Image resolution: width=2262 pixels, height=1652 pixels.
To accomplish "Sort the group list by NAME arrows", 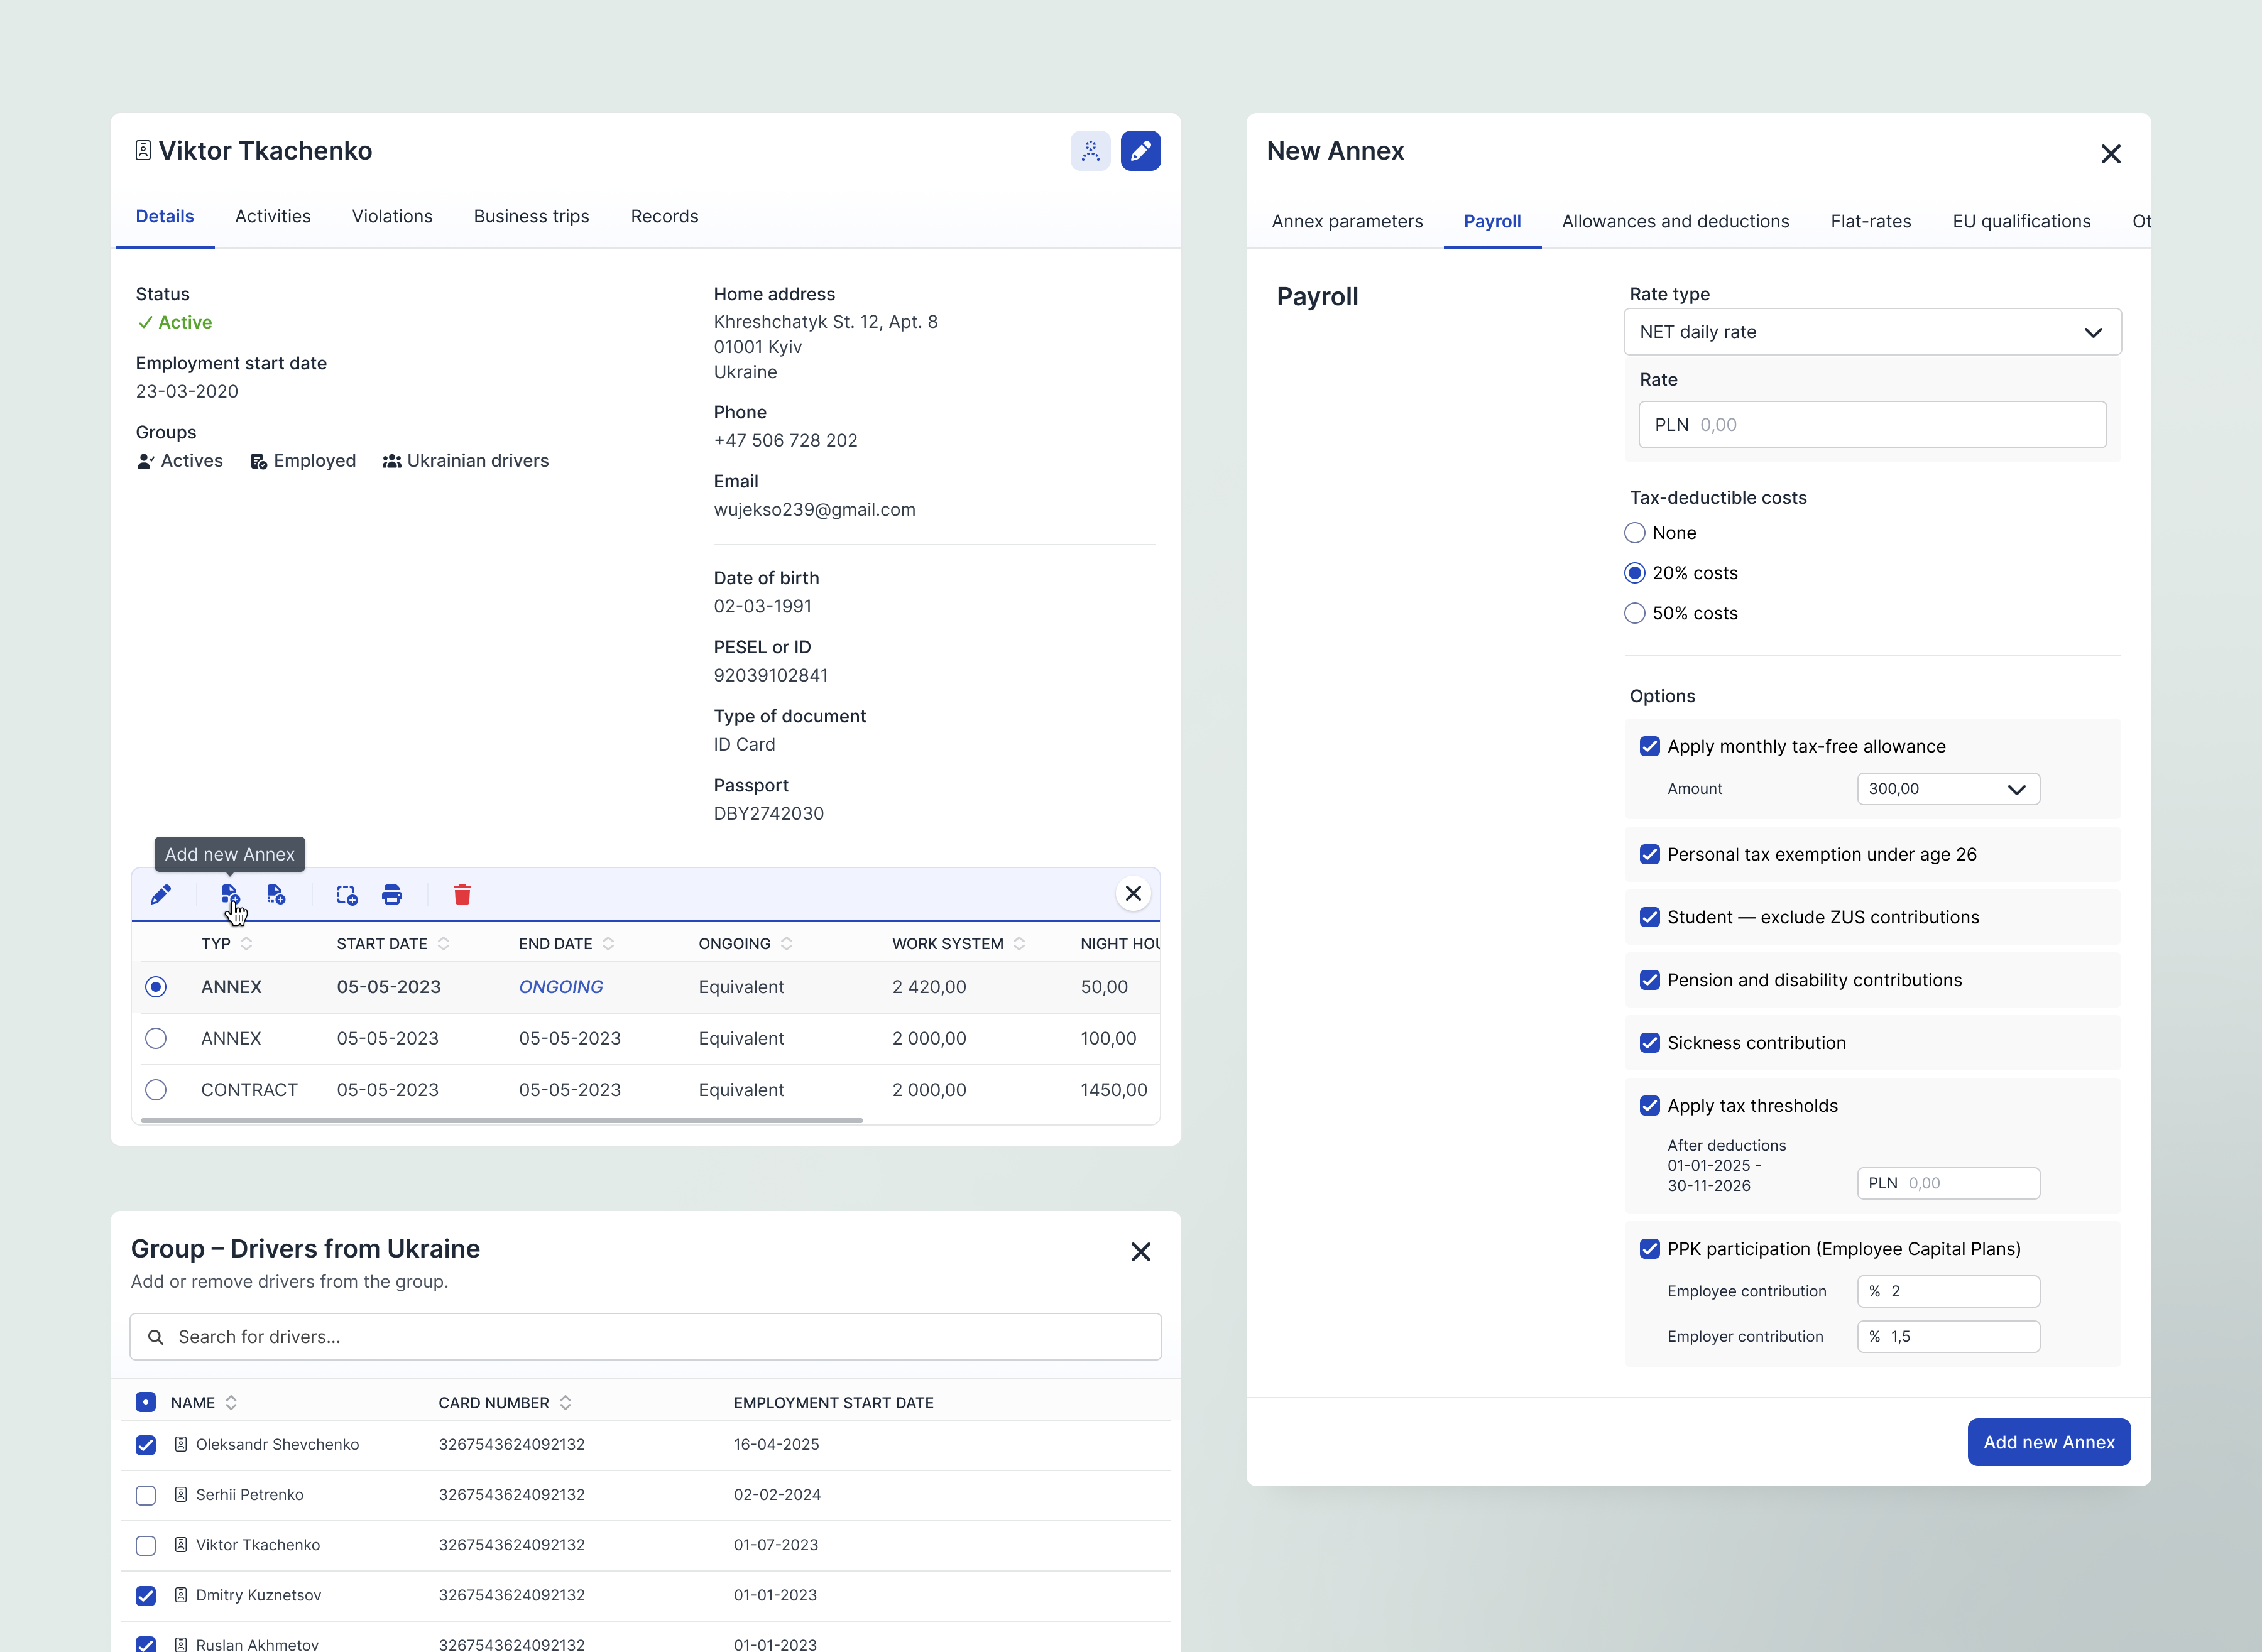I will [x=231, y=1403].
